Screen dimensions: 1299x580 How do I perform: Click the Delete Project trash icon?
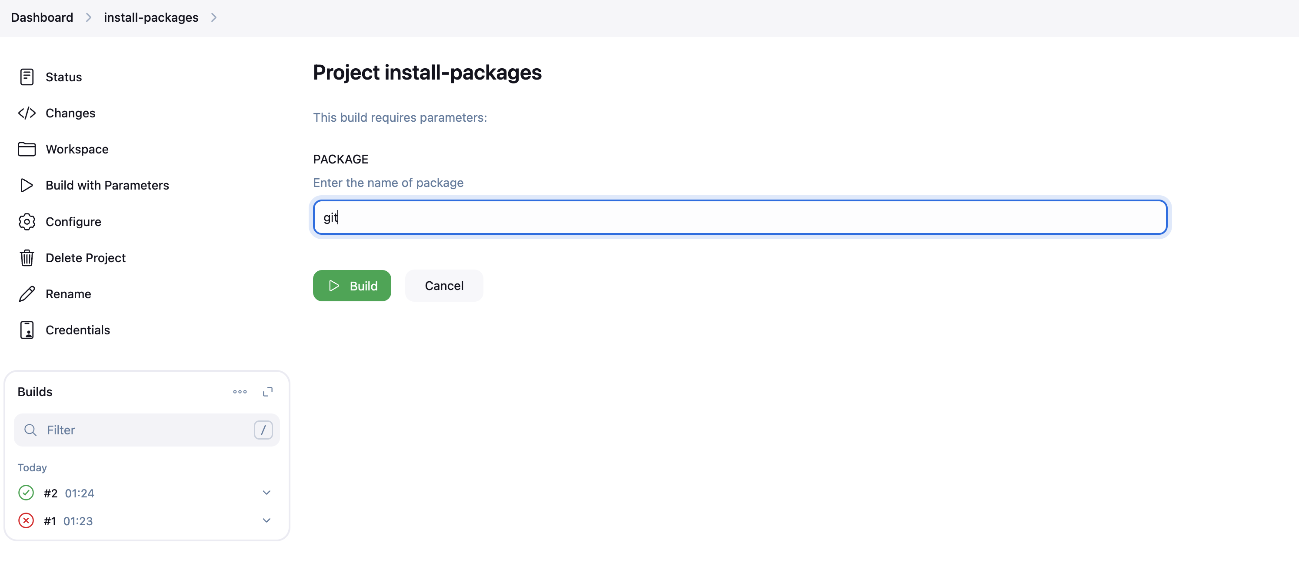pos(27,258)
